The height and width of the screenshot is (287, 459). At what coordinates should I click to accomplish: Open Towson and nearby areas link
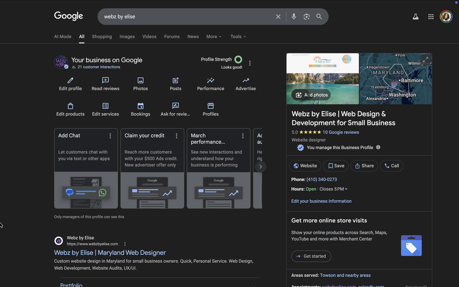[345, 275]
